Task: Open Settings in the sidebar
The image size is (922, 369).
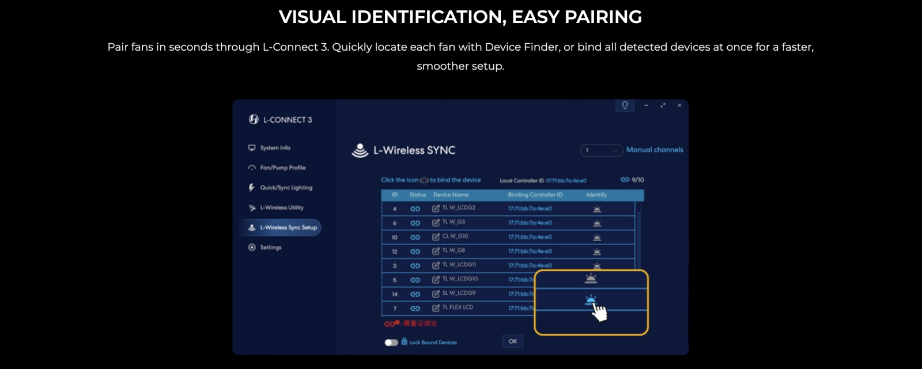Action: 265,248
